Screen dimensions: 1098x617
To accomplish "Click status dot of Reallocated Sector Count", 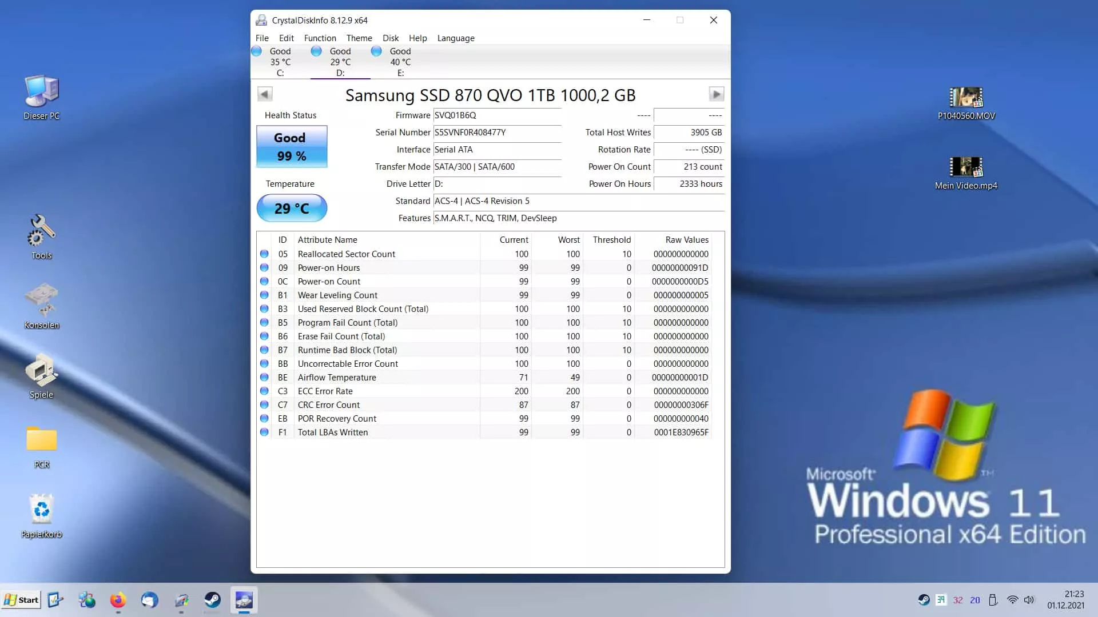I will (x=264, y=254).
